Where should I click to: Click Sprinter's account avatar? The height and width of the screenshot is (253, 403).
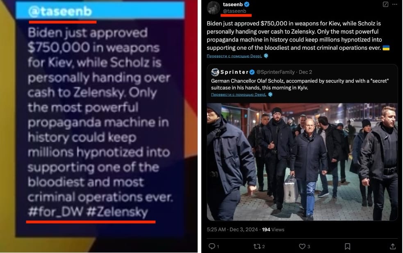(215, 72)
